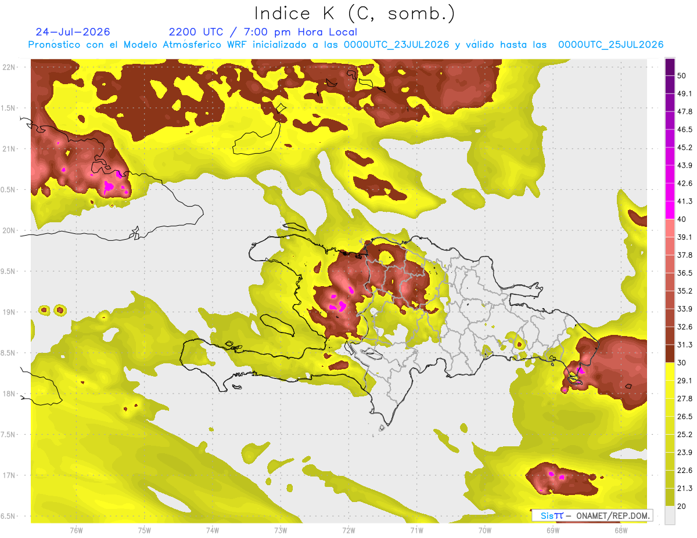Click the legend value "35.2"

click(x=685, y=291)
